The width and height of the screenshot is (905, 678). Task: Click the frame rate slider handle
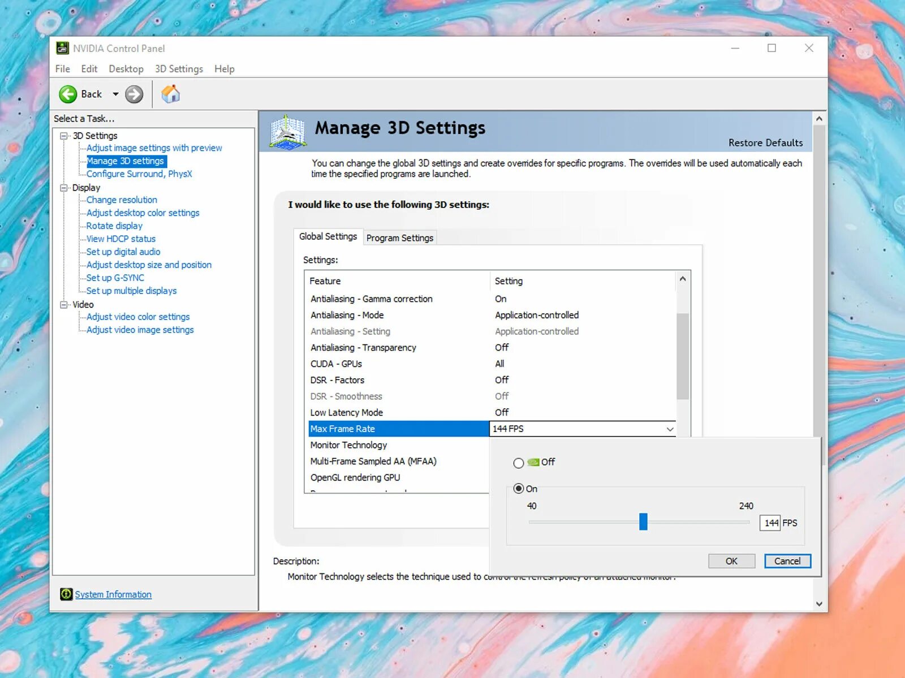[x=643, y=521]
